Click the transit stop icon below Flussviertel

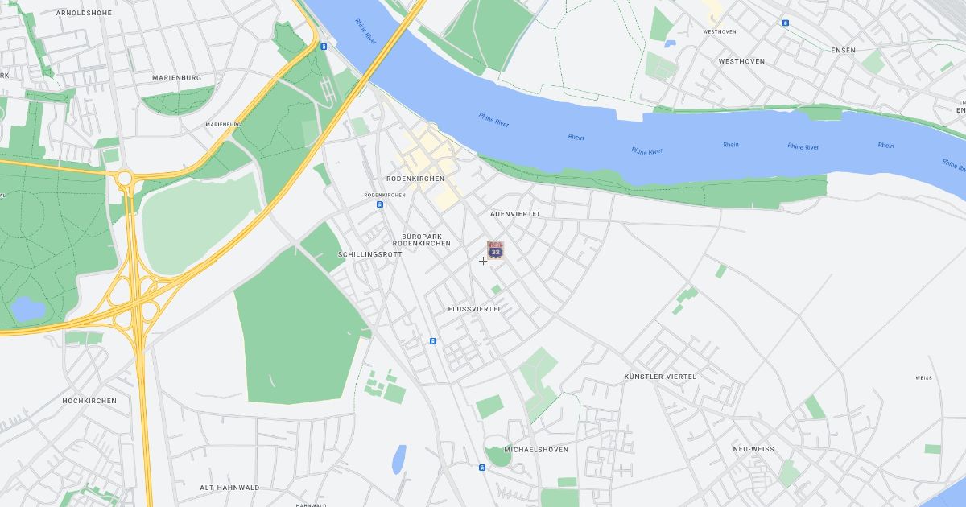(x=432, y=340)
